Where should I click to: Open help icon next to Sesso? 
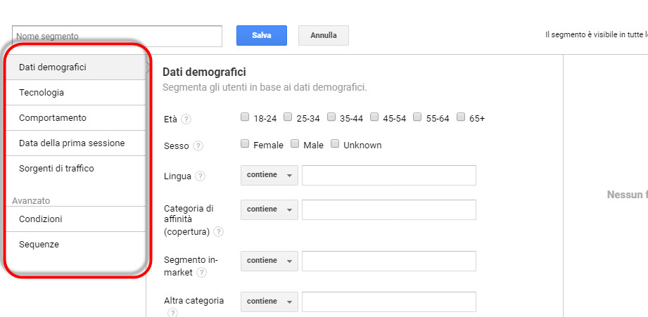[198, 146]
